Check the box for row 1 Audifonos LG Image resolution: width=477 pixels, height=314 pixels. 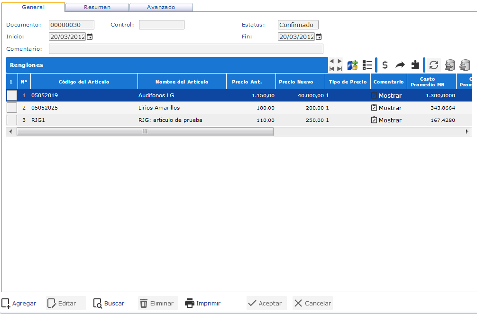pos(12,95)
